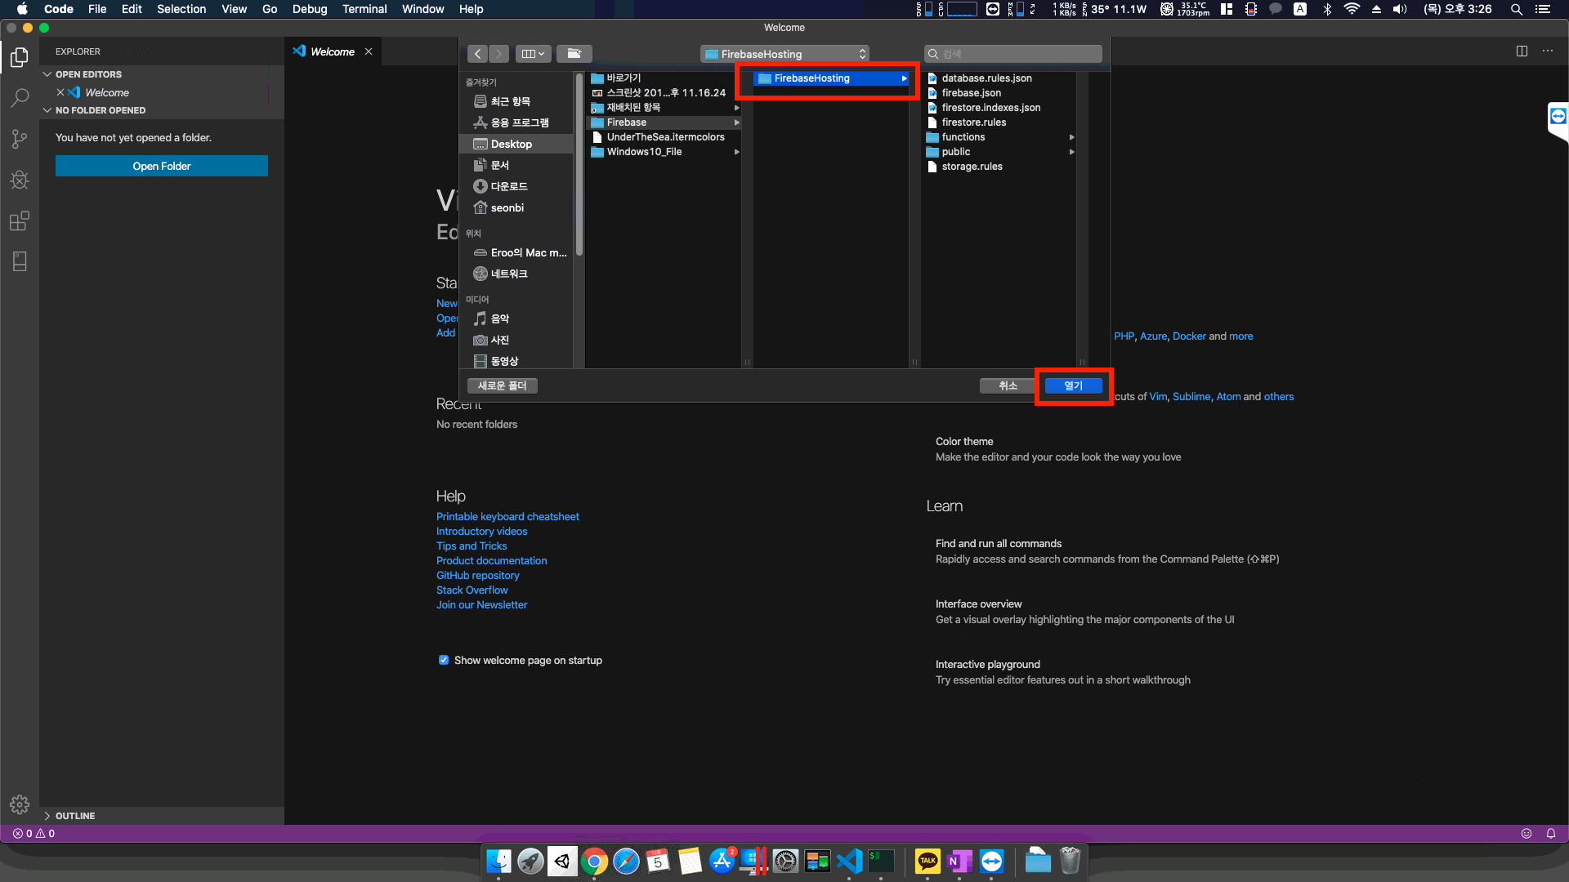This screenshot has height=882, width=1569.
Task: Open the Selection menu
Action: click(181, 9)
